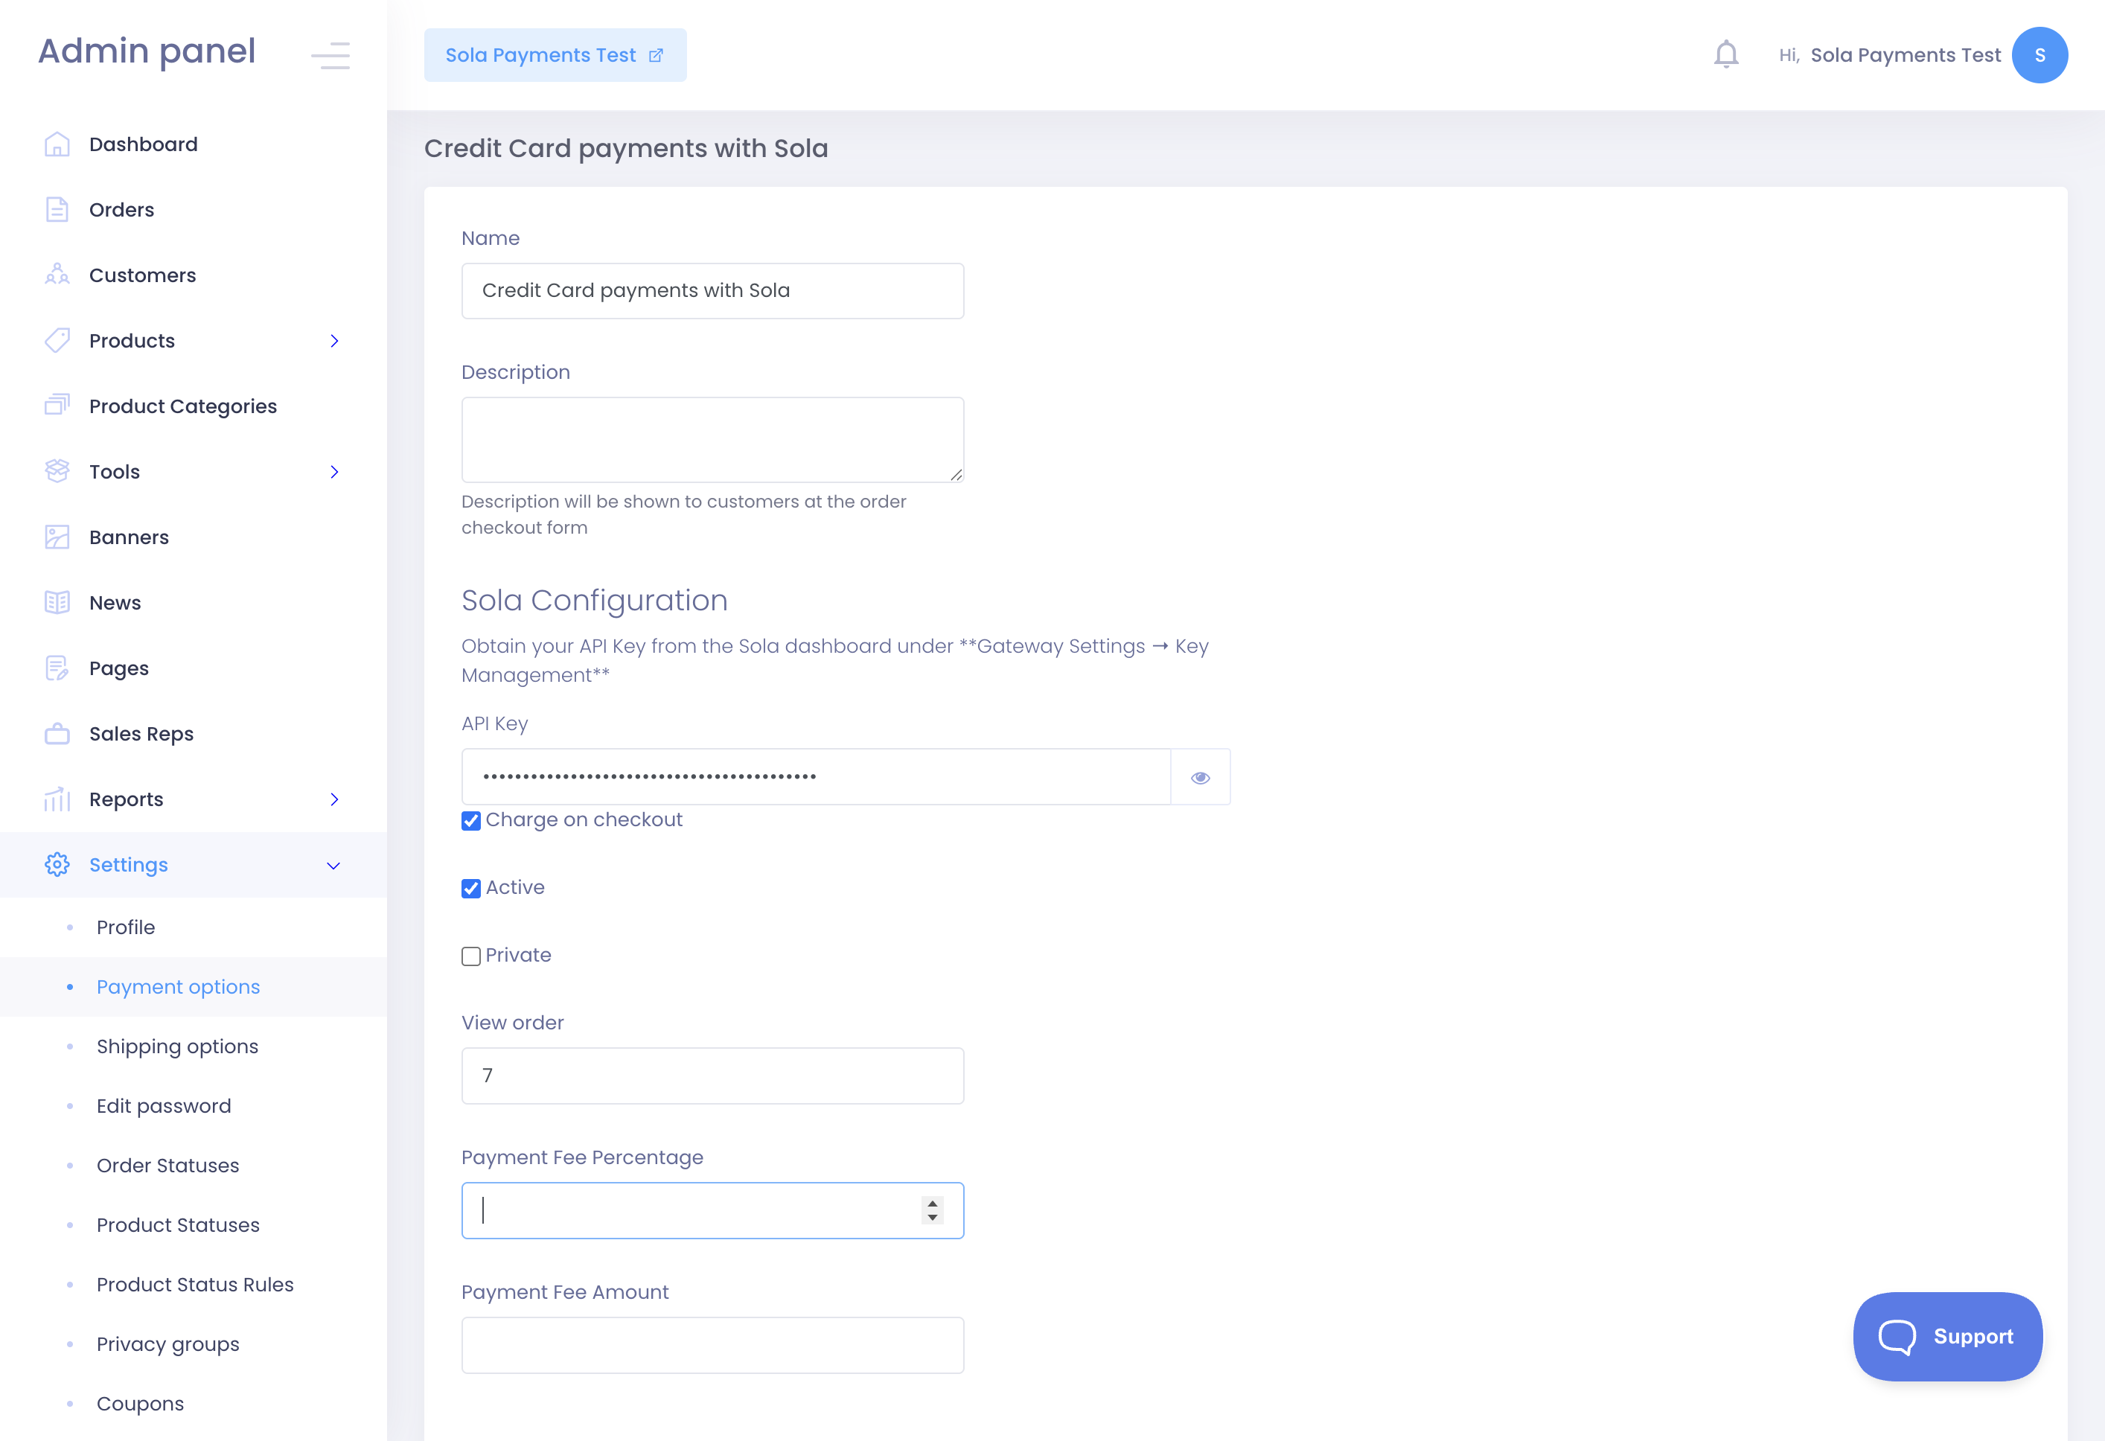Click the Tools box icon

57,471
